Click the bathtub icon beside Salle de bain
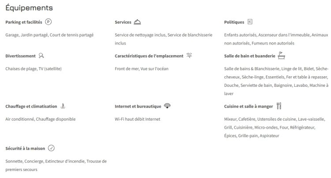 click(x=282, y=56)
